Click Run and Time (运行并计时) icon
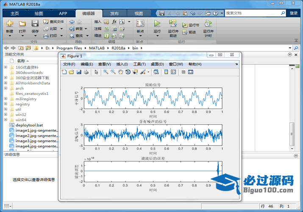 (208, 23)
